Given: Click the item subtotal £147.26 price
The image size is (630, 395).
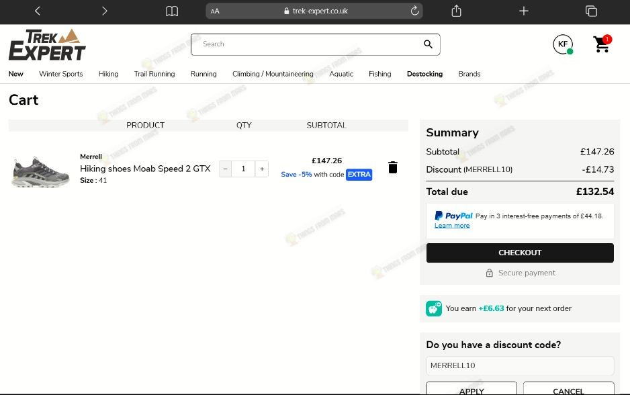Looking at the screenshot, I should click(327, 161).
